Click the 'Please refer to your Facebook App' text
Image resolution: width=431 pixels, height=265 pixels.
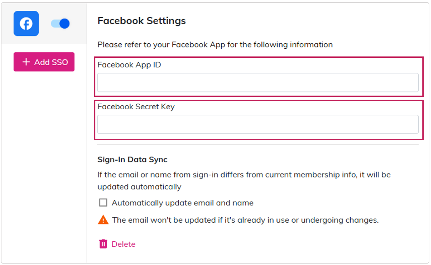coord(215,45)
